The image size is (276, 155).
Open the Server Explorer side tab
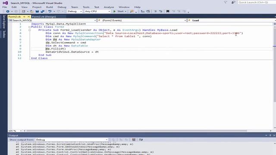(4, 22)
